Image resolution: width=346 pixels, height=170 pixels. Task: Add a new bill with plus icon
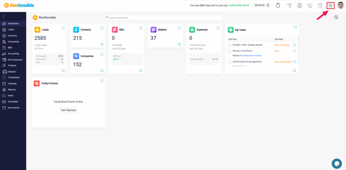tap(141, 71)
